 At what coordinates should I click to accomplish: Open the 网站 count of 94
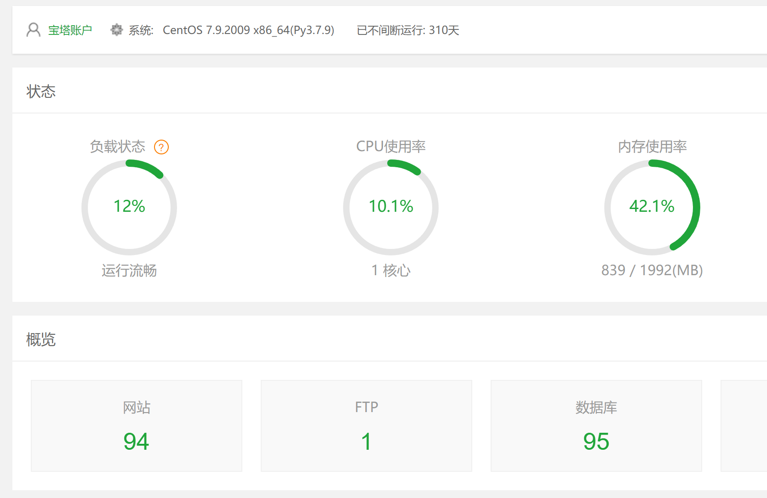pos(136,441)
